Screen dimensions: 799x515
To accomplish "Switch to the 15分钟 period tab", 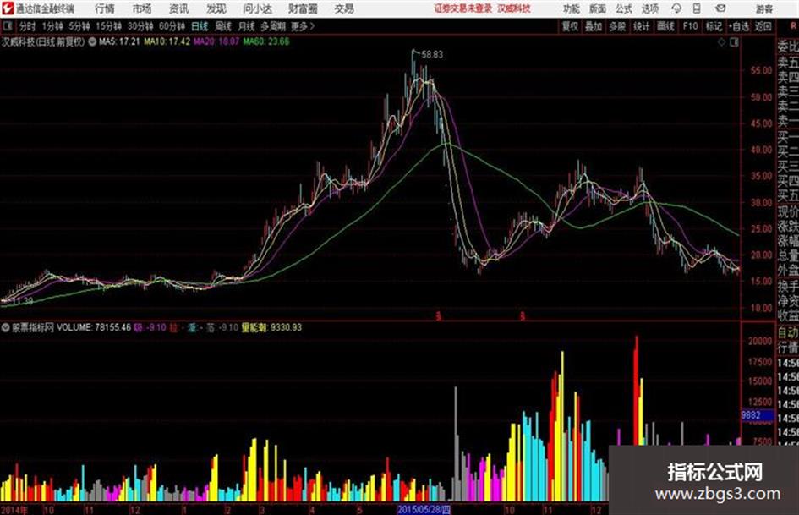I will (x=109, y=26).
